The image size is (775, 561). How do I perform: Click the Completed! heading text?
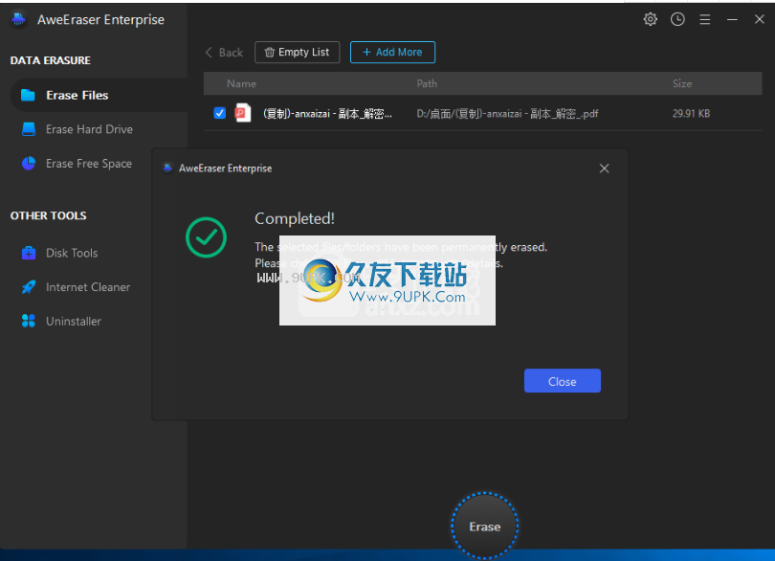pos(295,218)
